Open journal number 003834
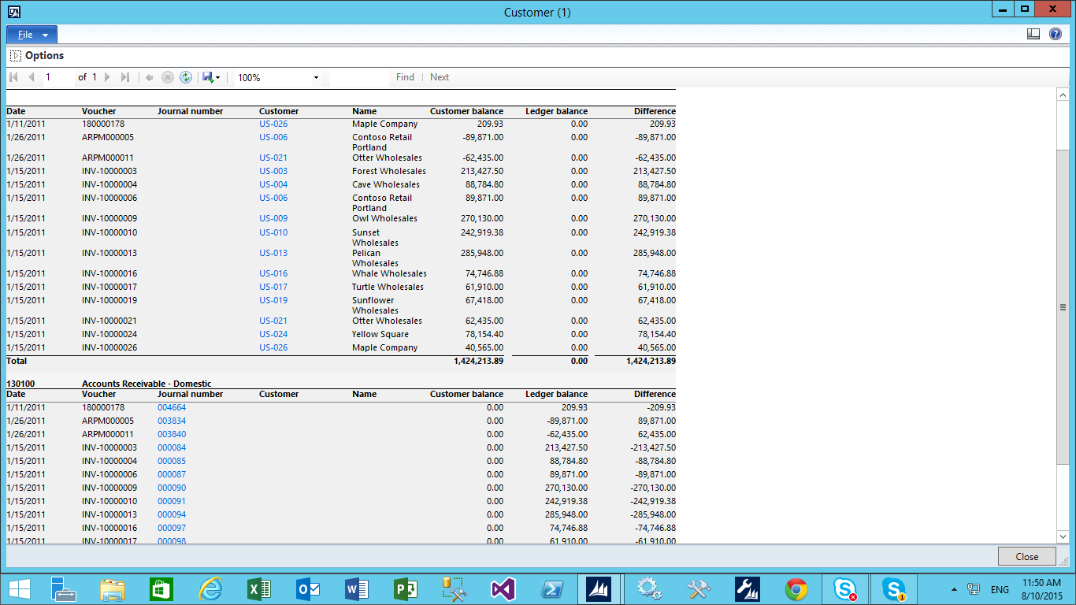Viewport: 1076px width, 605px height. pyautogui.click(x=172, y=421)
